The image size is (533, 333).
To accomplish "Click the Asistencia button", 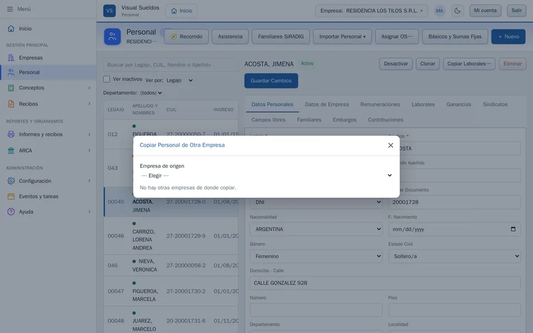I will click(x=230, y=37).
